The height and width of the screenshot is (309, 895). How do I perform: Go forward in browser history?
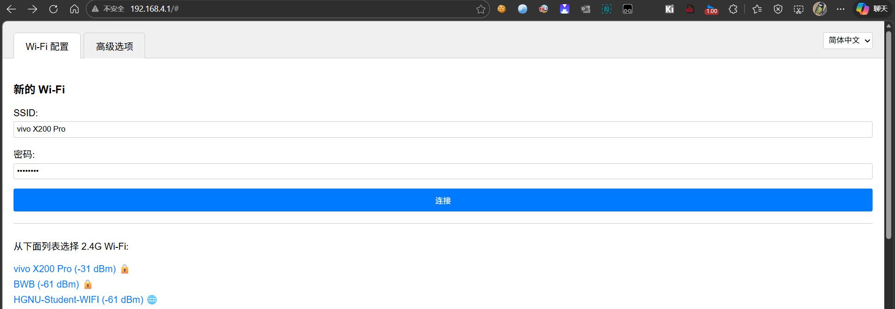click(x=32, y=9)
